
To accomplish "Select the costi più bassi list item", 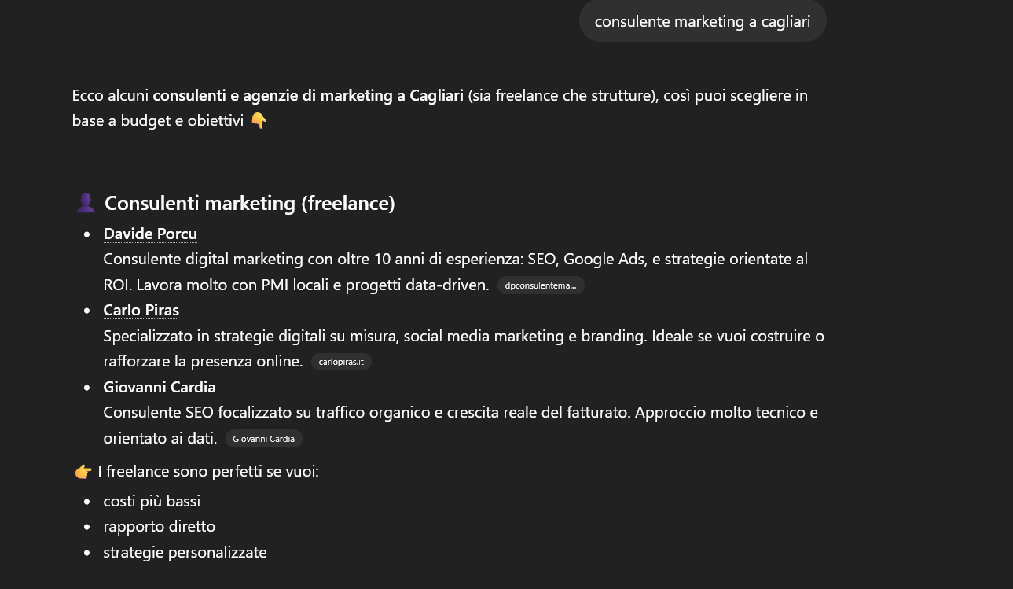I will coord(151,501).
